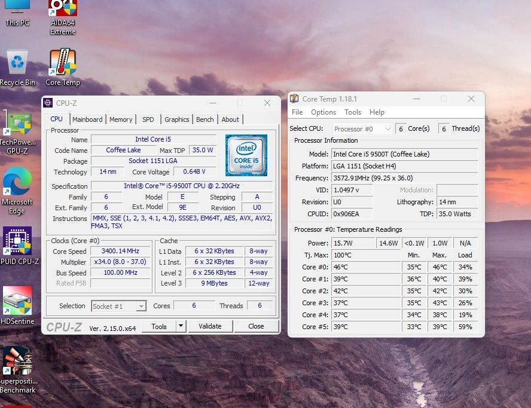Open CPUID CPU-Z desktop shortcut

coord(17,246)
